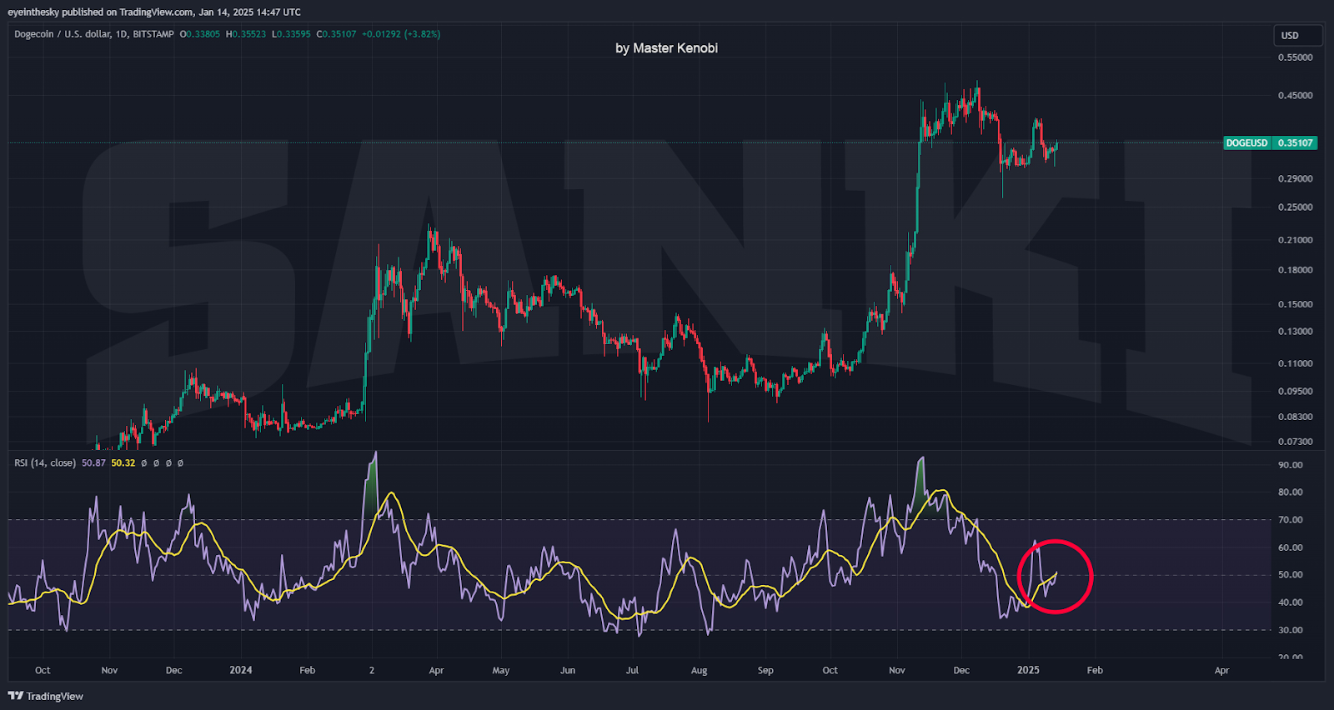This screenshot has width=1334, height=710.
Task: Click the Sep label on time axis
Action: pos(765,670)
